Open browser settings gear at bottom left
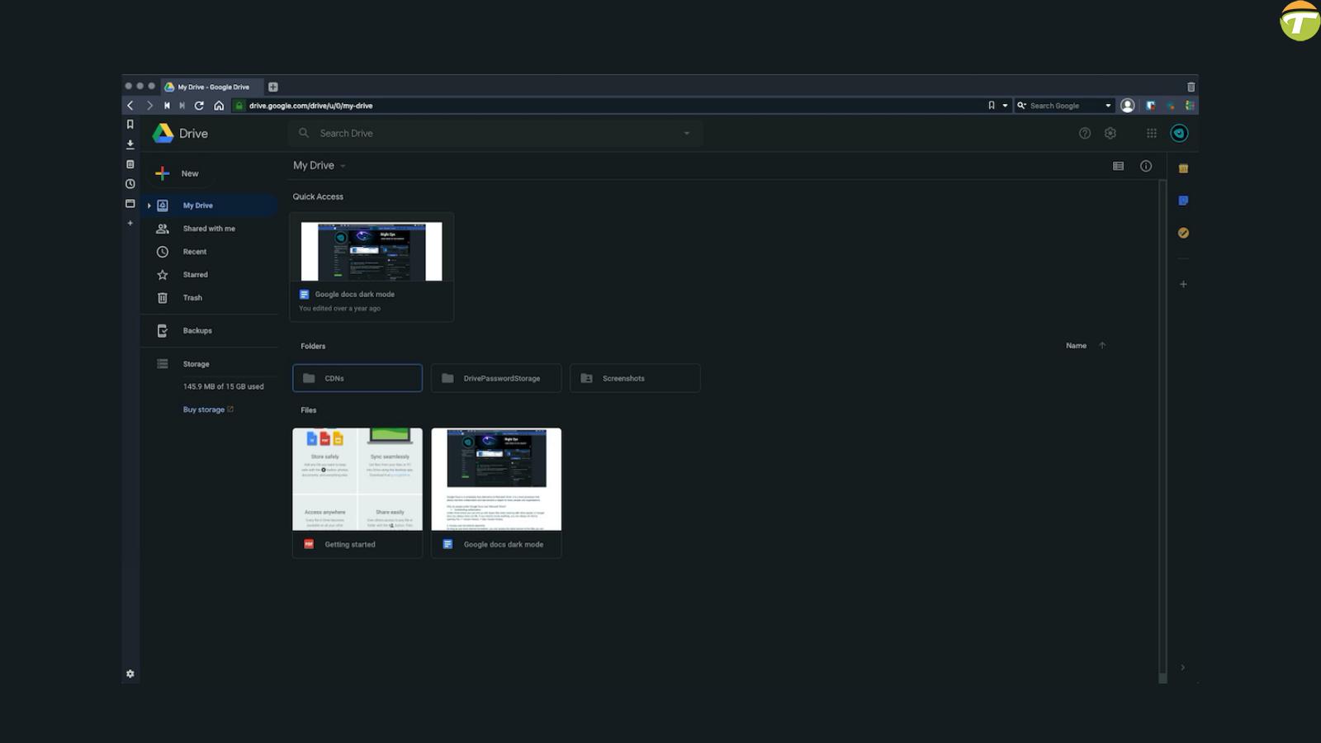The height and width of the screenshot is (743, 1321). tap(130, 674)
